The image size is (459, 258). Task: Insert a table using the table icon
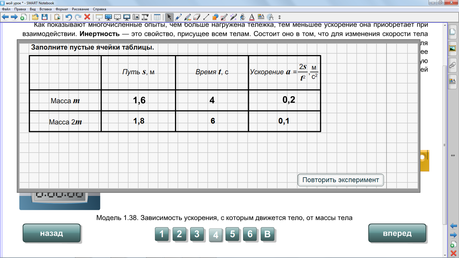tap(157, 17)
